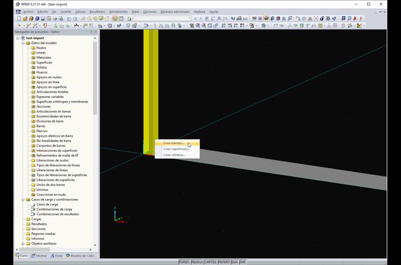
Task: Select Casos de carga tree item
Action: (x=47, y=204)
